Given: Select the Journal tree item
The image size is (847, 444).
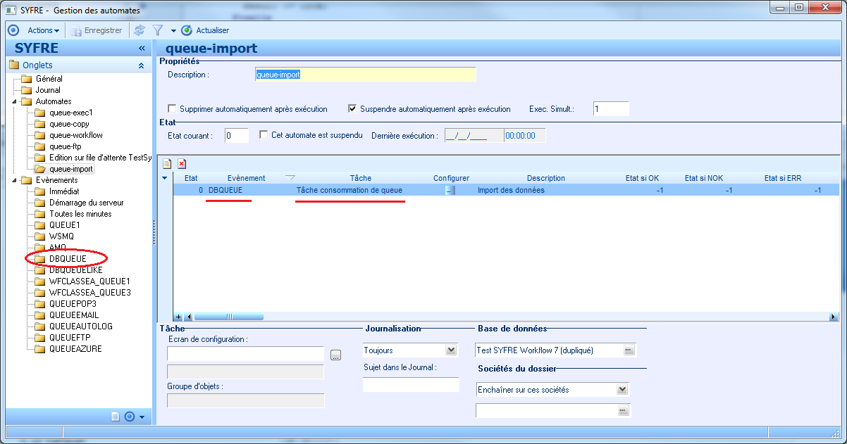Looking at the screenshot, I should [x=48, y=90].
